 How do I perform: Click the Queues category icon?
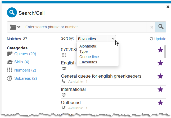coord(10,54)
